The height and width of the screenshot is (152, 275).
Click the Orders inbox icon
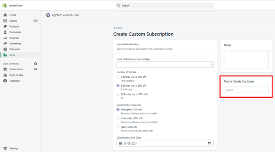pos(5,21)
